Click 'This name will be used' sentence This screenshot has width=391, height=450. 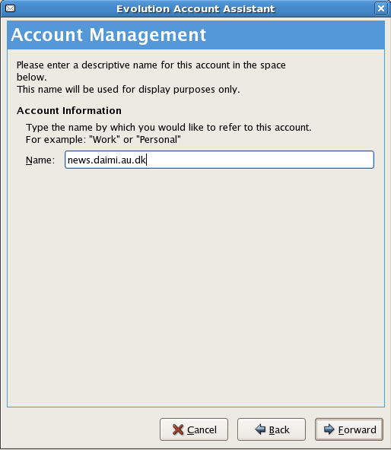pos(128,90)
